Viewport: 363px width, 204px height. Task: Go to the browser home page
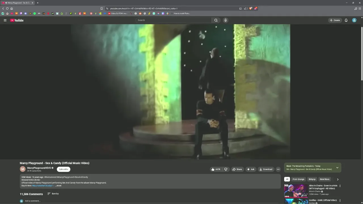coord(12,8)
